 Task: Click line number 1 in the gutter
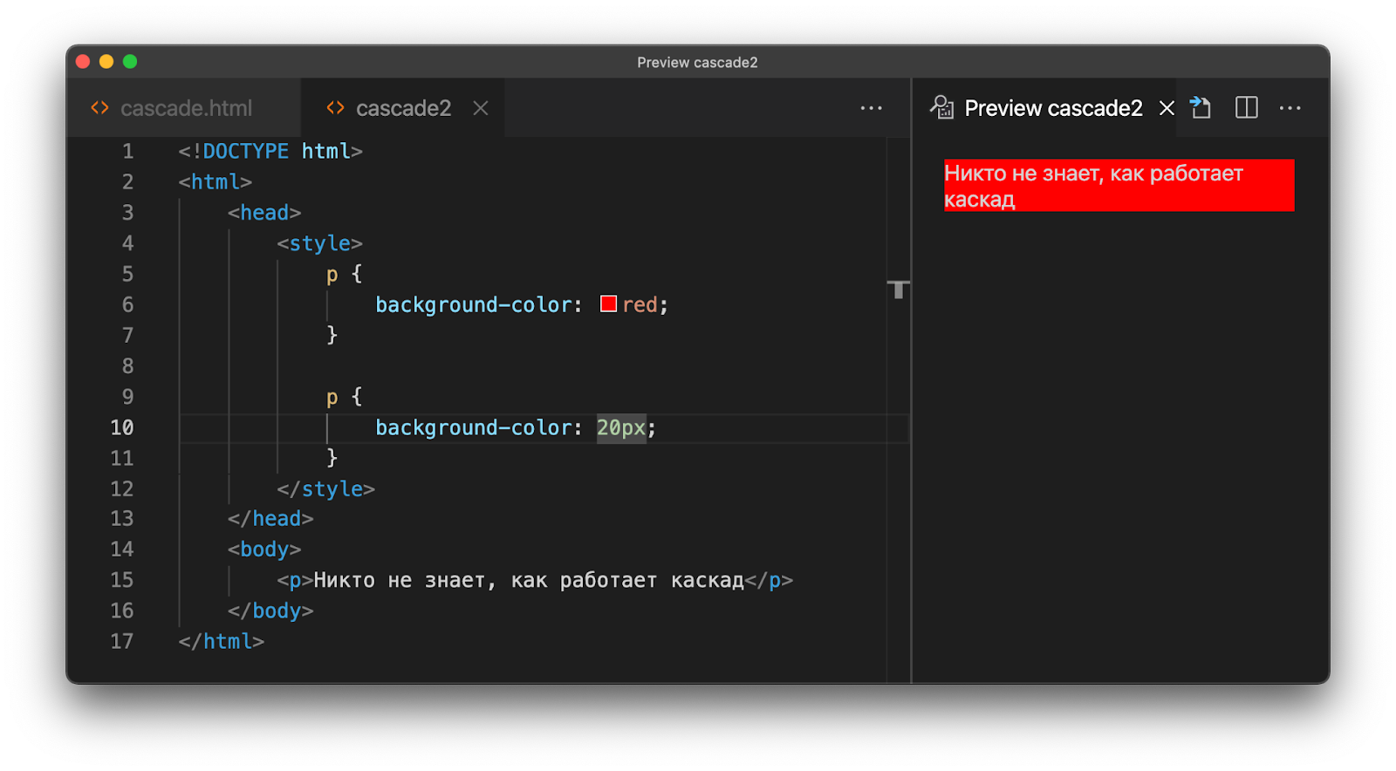click(x=128, y=151)
